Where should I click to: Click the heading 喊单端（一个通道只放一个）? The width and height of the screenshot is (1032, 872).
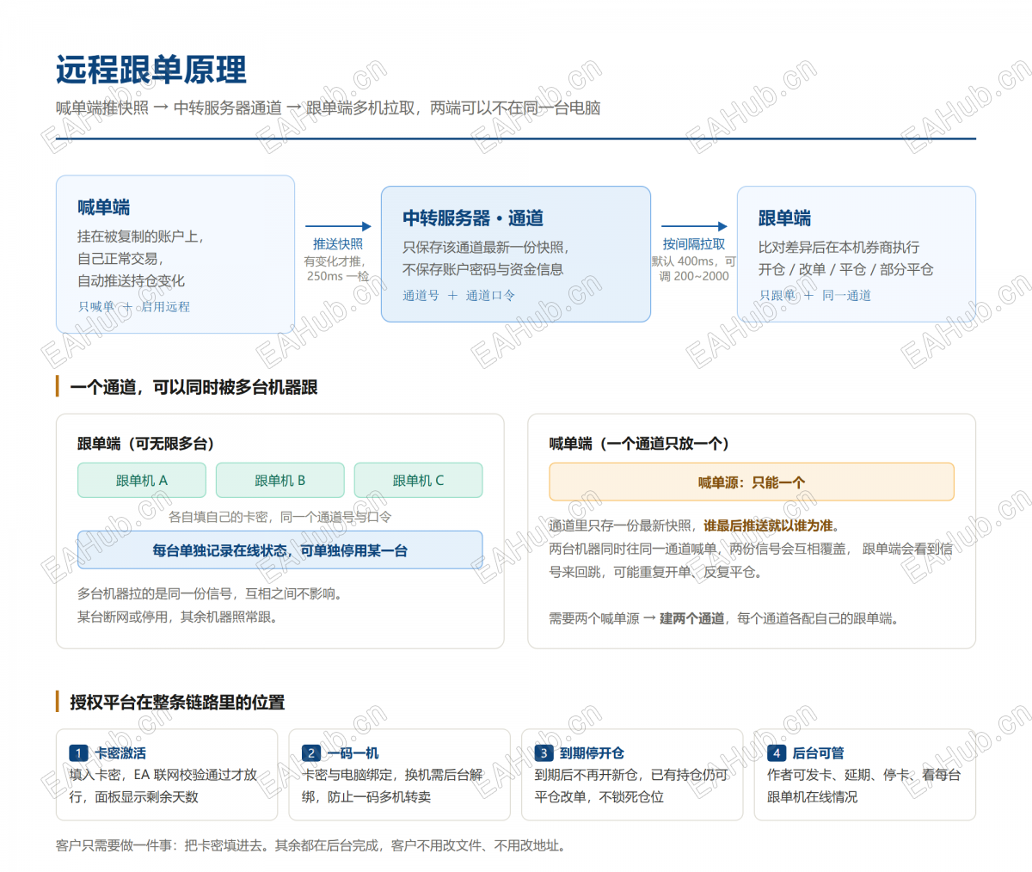coord(639,444)
